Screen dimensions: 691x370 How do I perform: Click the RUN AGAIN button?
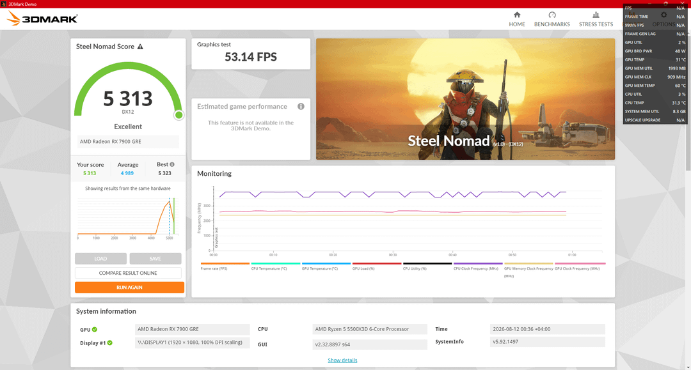pyautogui.click(x=129, y=288)
